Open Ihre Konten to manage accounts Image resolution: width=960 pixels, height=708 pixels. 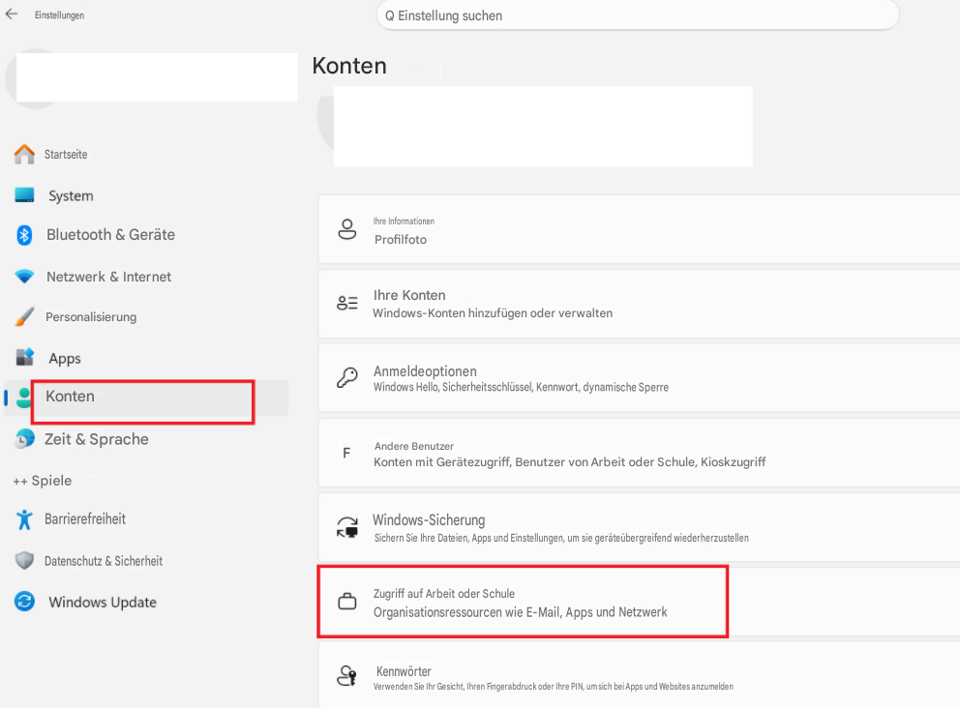pyautogui.click(x=639, y=304)
